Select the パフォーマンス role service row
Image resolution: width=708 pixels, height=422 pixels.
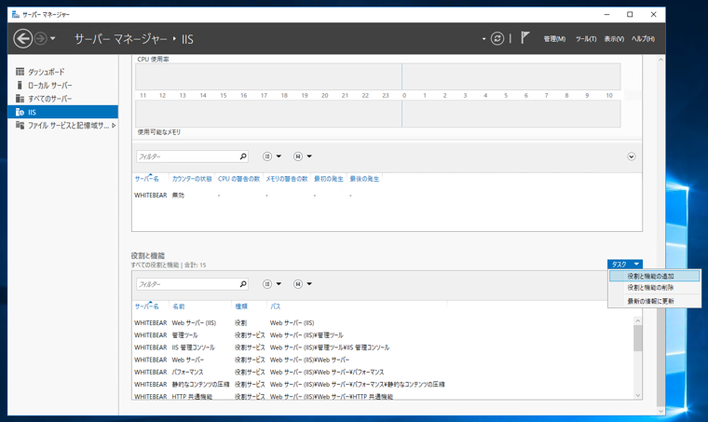(x=383, y=372)
